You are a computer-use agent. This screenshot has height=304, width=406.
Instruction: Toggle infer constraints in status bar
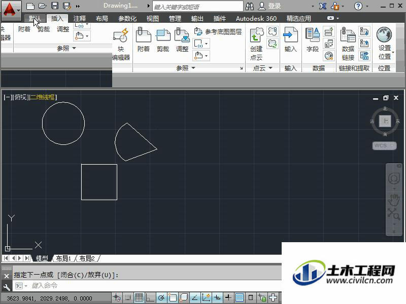[117, 297]
